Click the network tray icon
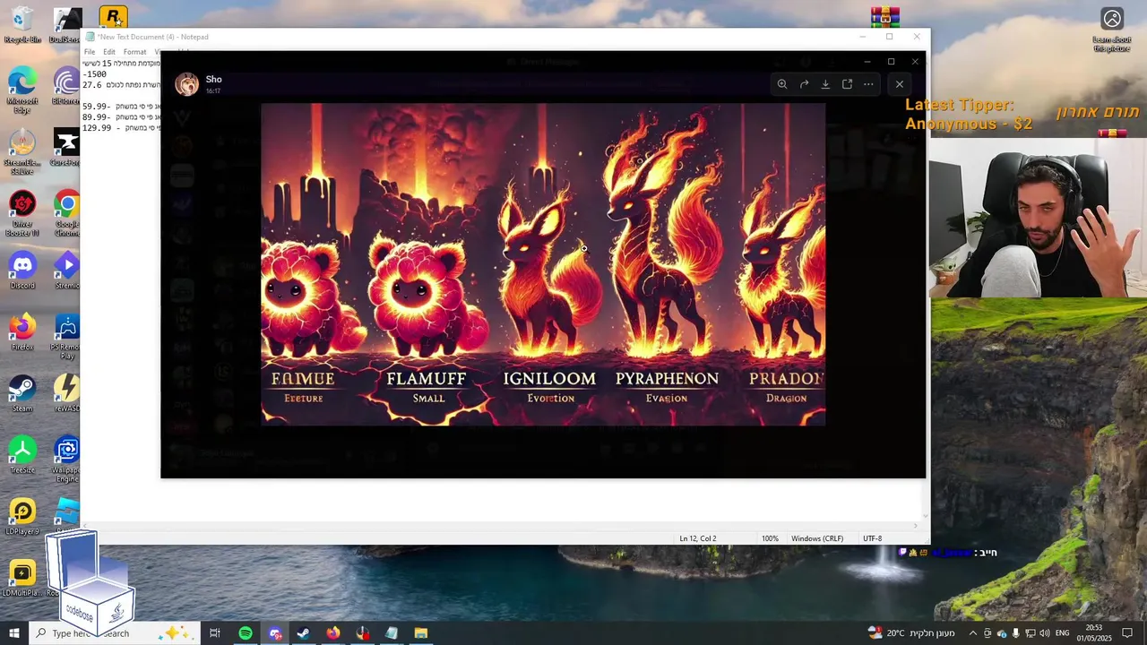This screenshot has height=645, width=1147. click(x=1031, y=633)
